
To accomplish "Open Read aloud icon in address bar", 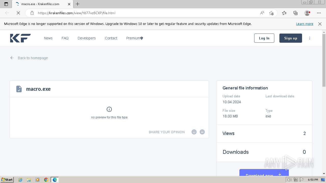I will (262, 13).
